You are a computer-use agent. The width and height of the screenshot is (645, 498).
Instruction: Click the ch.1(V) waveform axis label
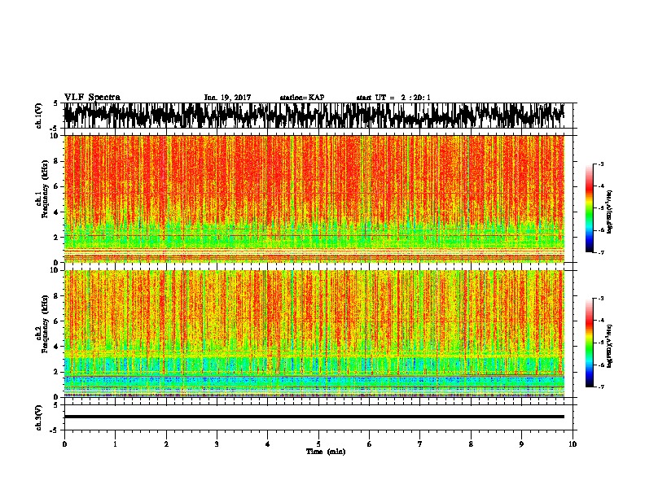tap(39, 116)
